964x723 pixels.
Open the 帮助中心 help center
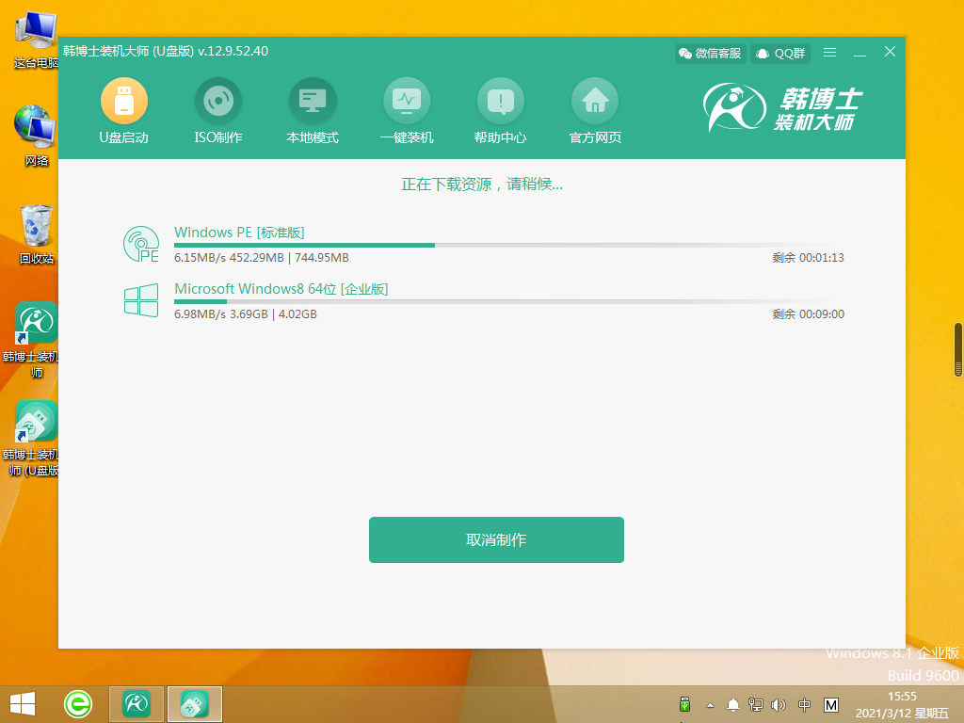(x=500, y=100)
